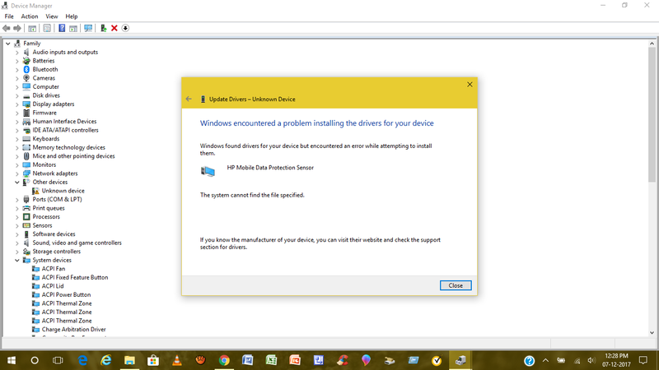Click the tree scrollbar down arrow

point(652,333)
